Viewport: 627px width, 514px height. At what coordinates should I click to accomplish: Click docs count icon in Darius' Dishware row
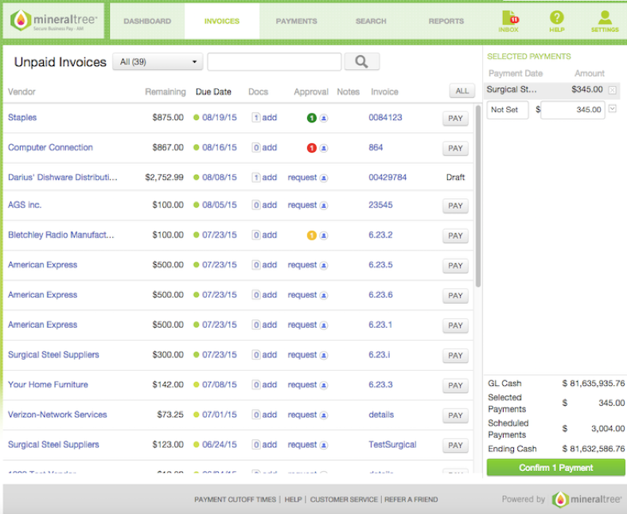tap(256, 177)
